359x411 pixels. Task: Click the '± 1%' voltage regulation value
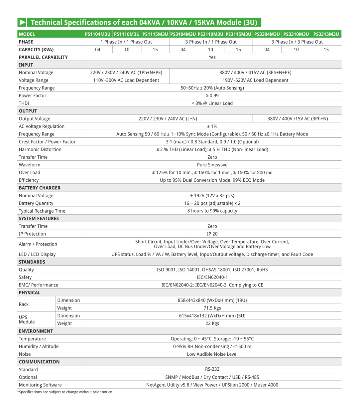(212, 126)
